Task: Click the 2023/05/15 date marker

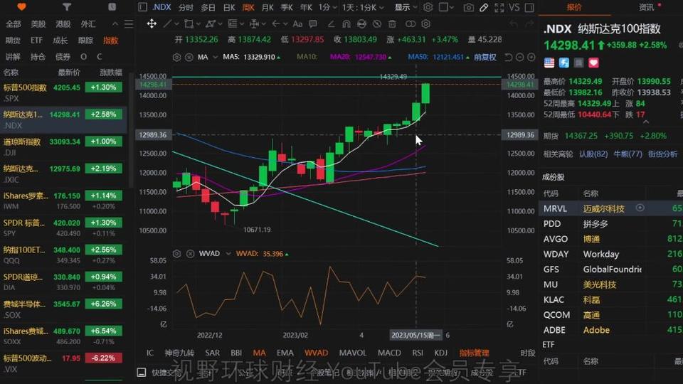Action: 416,335
